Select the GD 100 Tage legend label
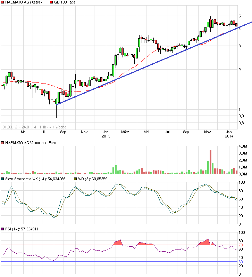Screen dimensions: 252x277 click(65, 2)
